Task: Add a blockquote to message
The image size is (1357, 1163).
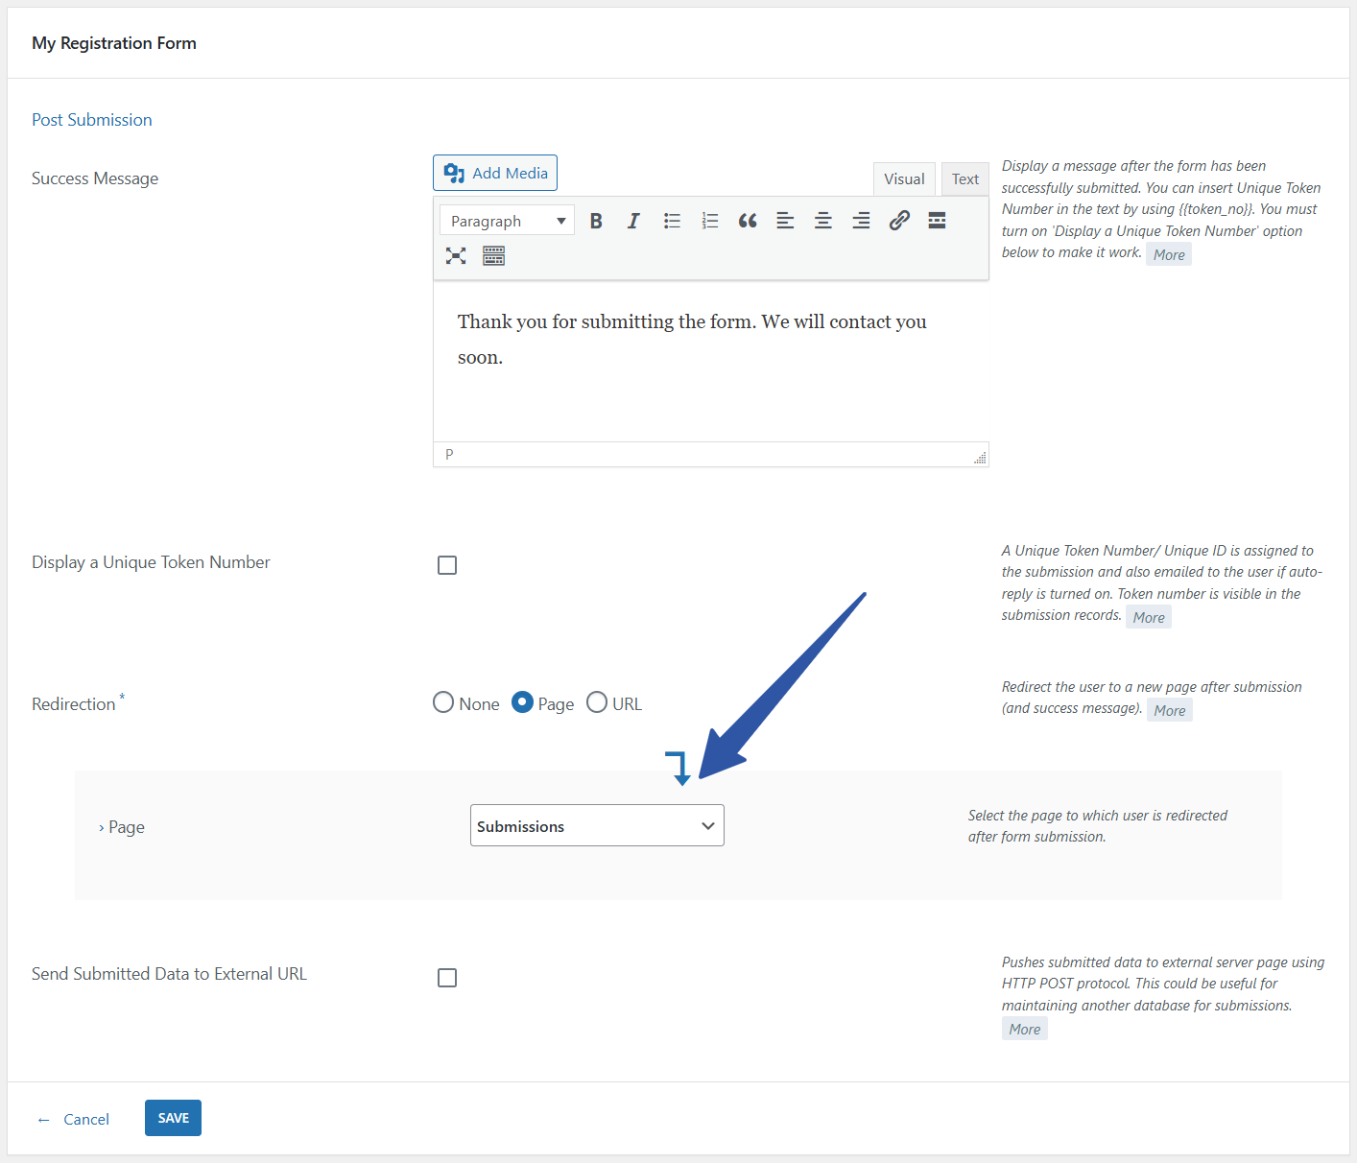Action: [x=748, y=221]
